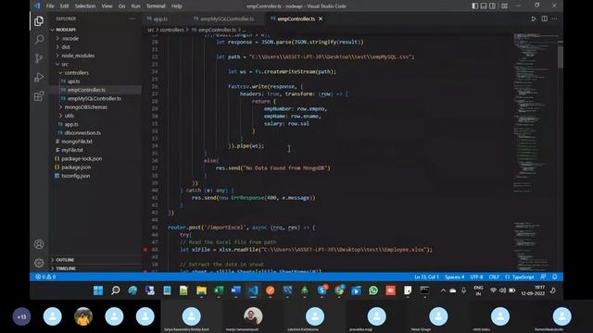The width and height of the screenshot is (593, 333).
Task: Click the Run file play icon
Action: tap(534, 18)
